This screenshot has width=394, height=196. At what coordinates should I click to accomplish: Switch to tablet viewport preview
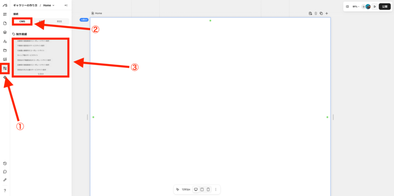tap(202, 189)
